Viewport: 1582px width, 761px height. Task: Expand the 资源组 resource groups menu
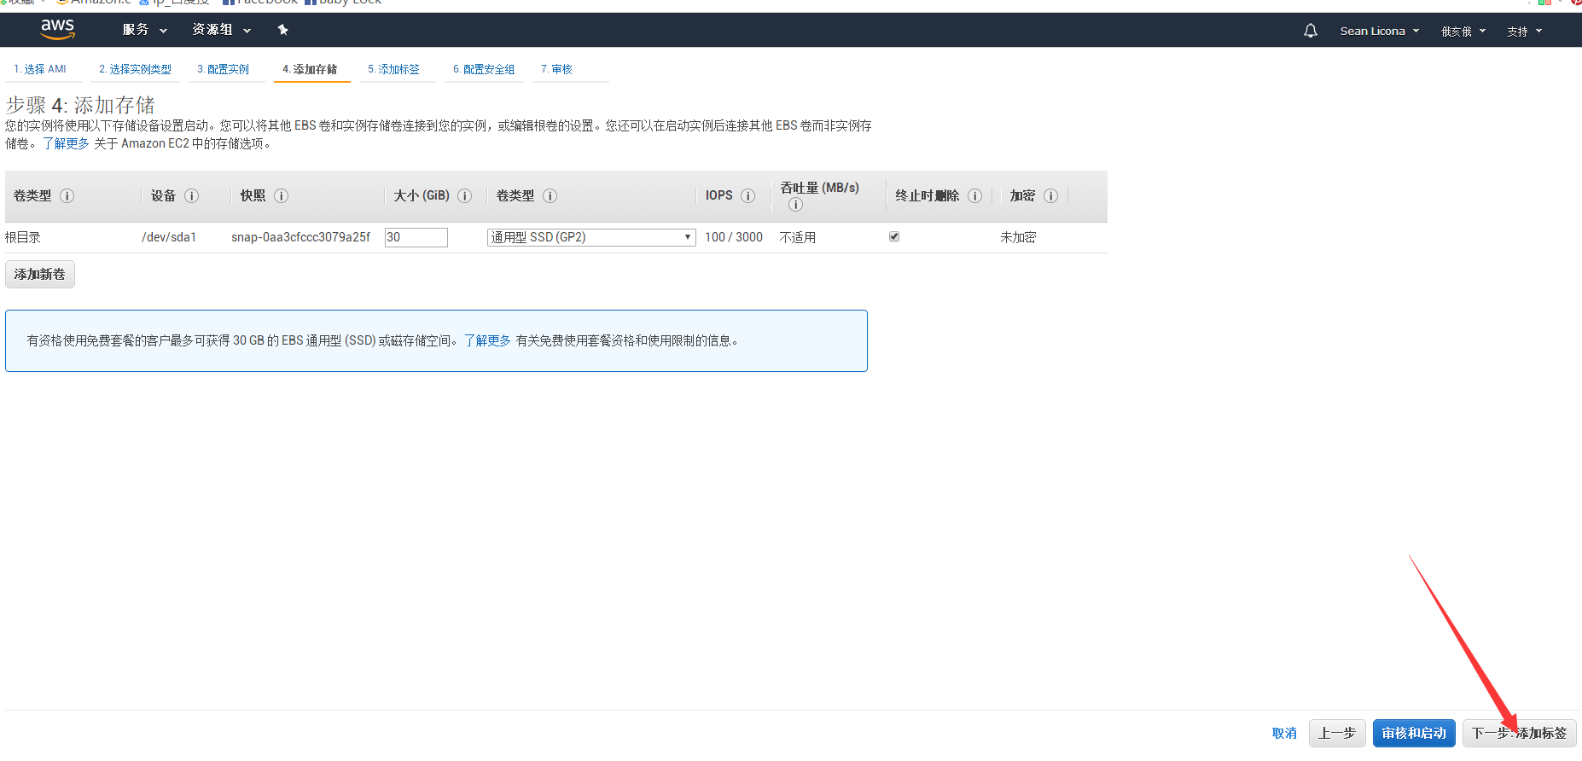click(x=221, y=30)
